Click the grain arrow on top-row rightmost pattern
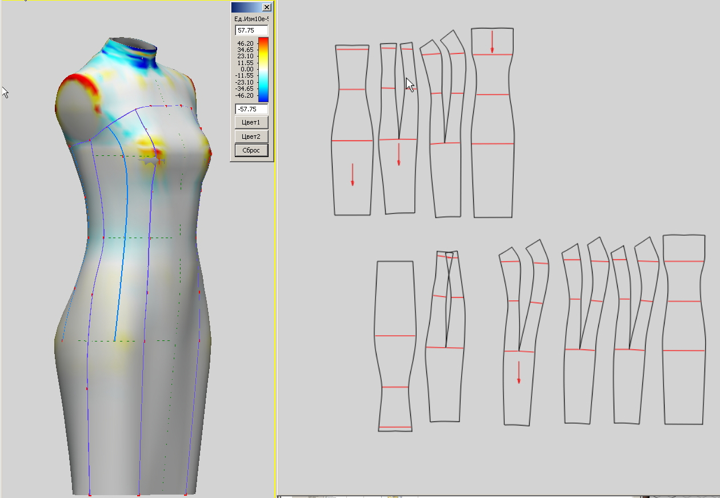This screenshot has height=498, width=720. pos(492,42)
